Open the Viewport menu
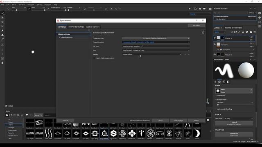The height and width of the screenshot is (147, 262). pyautogui.click(x=31, y=5)
